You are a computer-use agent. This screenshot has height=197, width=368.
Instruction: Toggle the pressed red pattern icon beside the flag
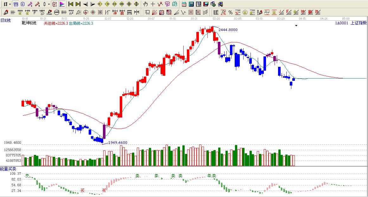(x=54, y=4)
